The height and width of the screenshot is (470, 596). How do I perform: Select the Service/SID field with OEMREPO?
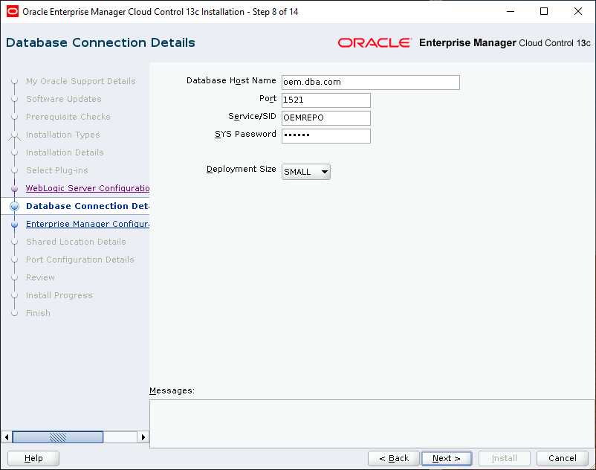tap(325, 118)
